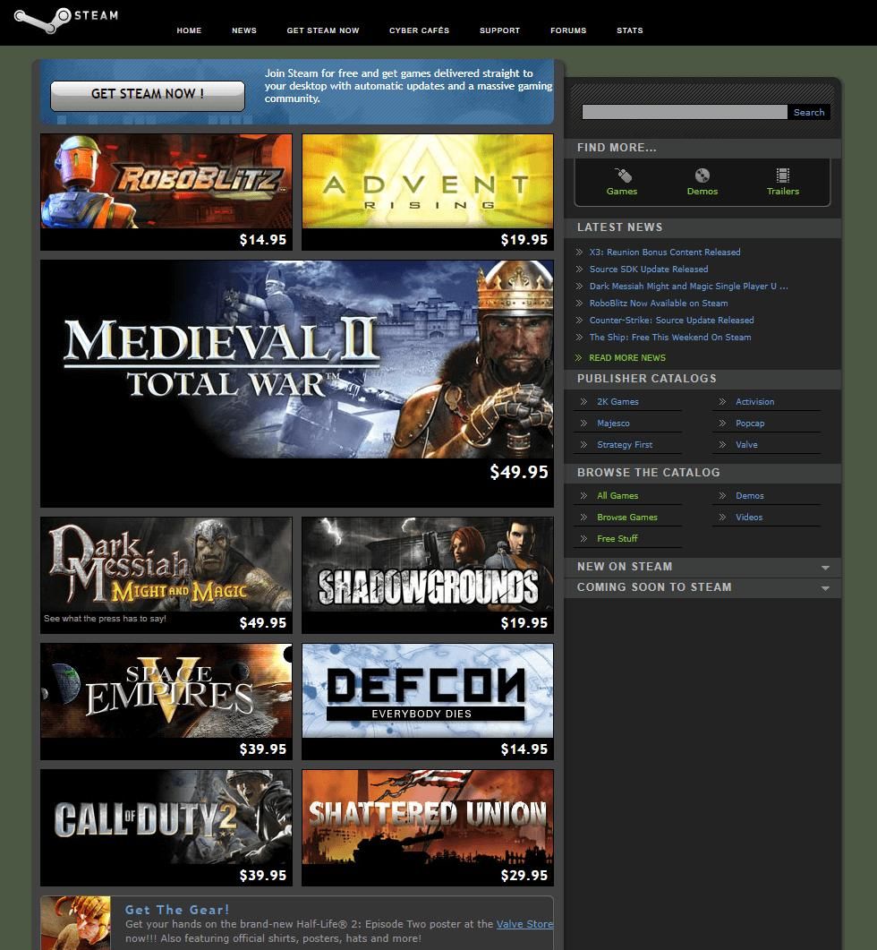Open the Majesco publisher catalog

pyautogui.click(x=613, y=423)
